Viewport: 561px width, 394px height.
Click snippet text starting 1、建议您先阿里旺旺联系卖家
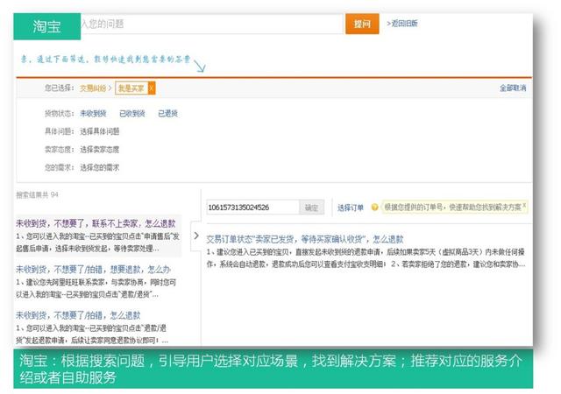[x=96, y=289]
